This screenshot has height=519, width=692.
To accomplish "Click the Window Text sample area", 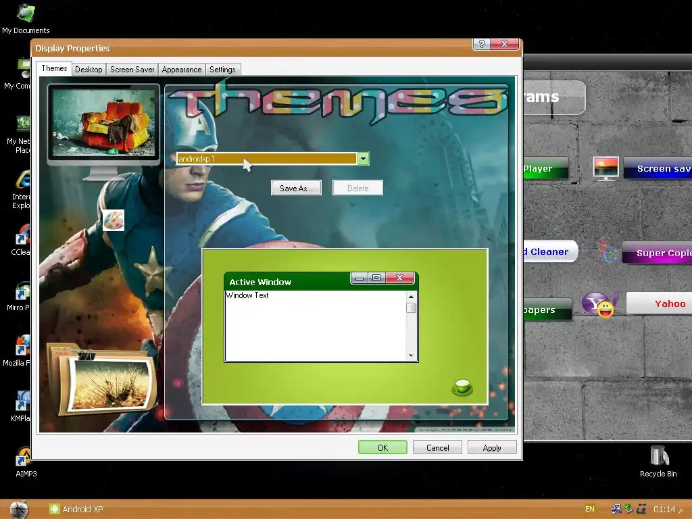I will 316,326.
